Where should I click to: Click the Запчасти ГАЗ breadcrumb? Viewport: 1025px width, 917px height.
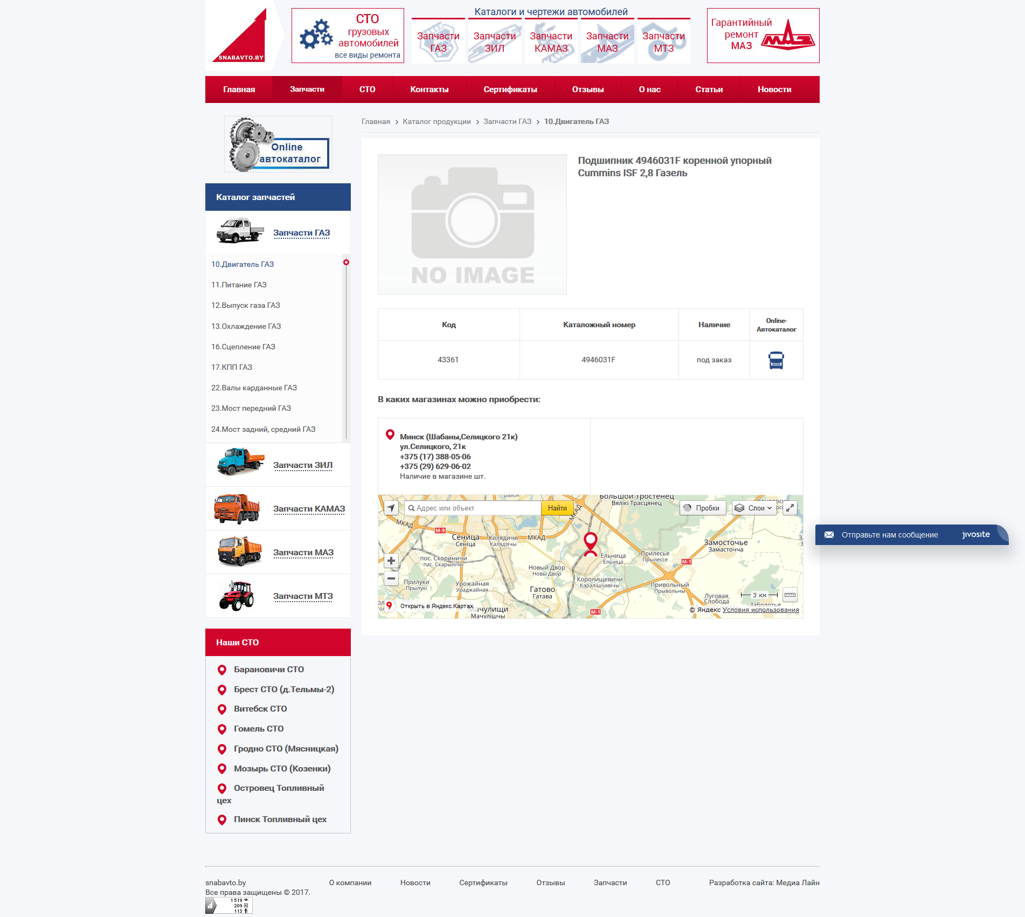pos(507,121)
